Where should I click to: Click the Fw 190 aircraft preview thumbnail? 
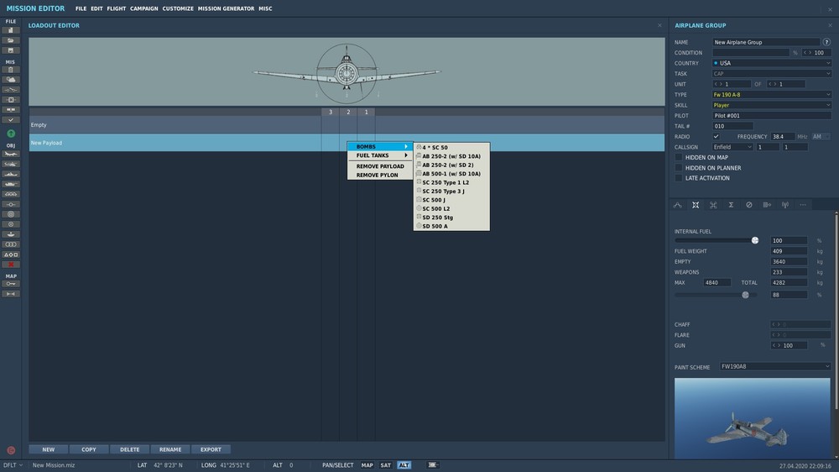[753, 418]
